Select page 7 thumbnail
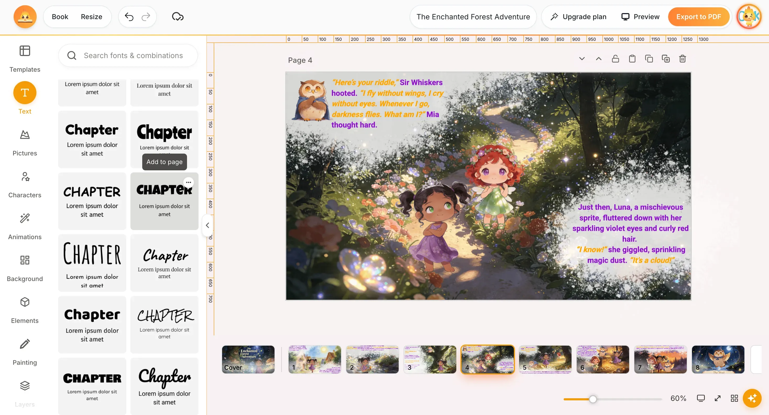769x415 pixels. pyautogui.click(x=660, y=359)
